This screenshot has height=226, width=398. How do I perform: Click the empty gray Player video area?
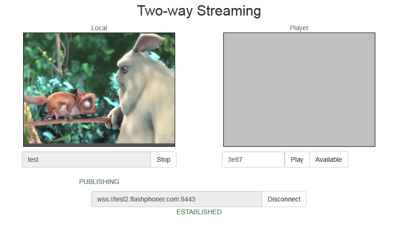(299, 90)
